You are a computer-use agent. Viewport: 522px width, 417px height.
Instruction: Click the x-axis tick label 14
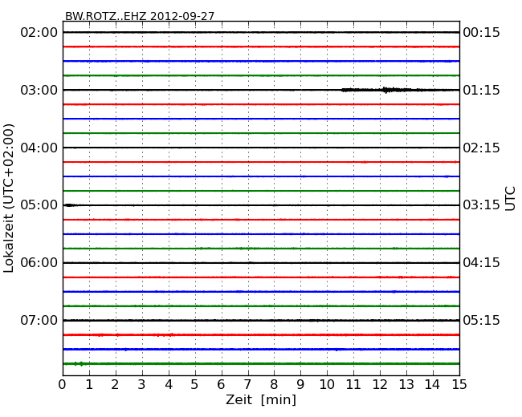pos(433,384)
